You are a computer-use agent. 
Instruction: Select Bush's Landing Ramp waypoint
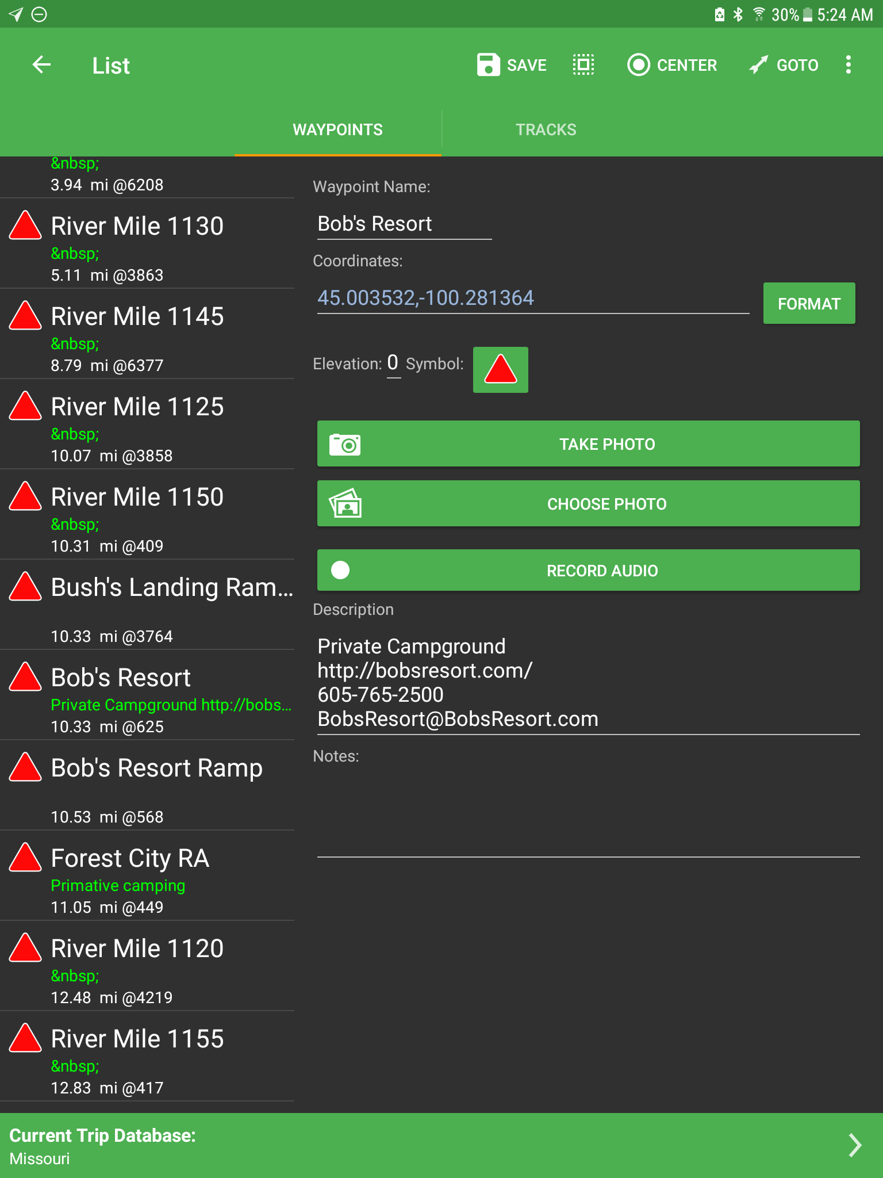pos(147,605)
